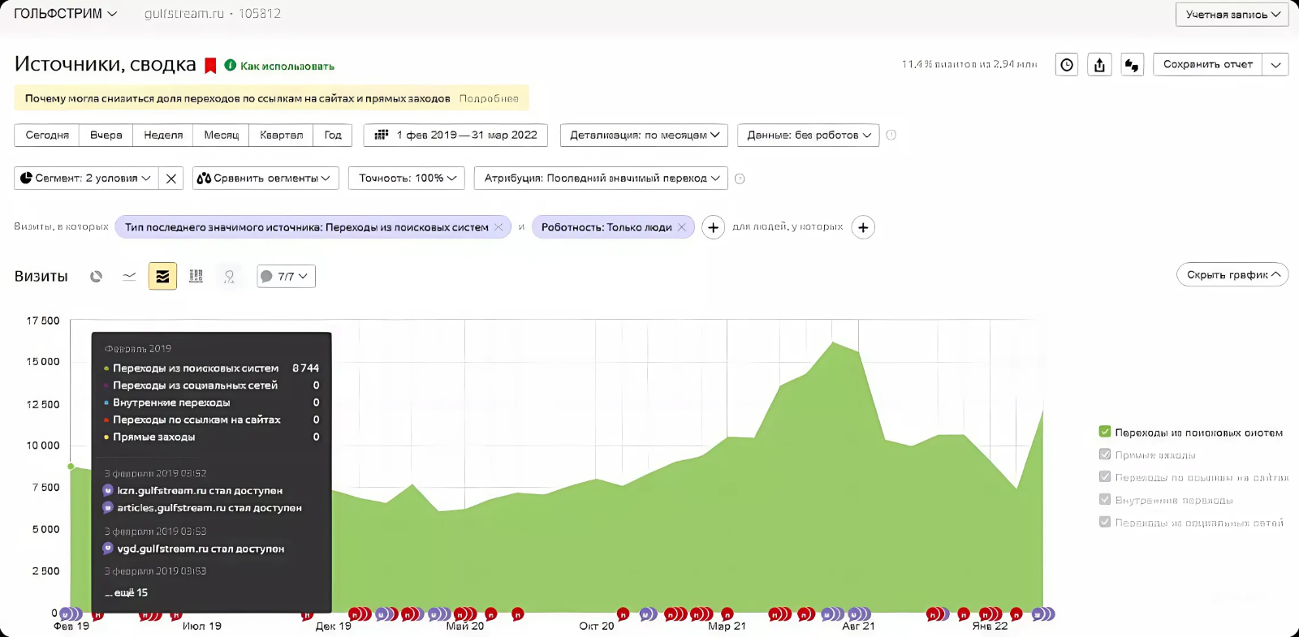The height and width of the screenshot is (637, 1299).
Task: Click the Скрыть график button
Action: coord(1232,274)
